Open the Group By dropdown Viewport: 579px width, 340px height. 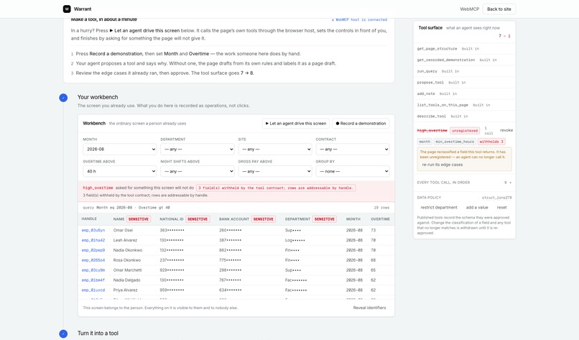pyautogui.click(x=353, y=172)
